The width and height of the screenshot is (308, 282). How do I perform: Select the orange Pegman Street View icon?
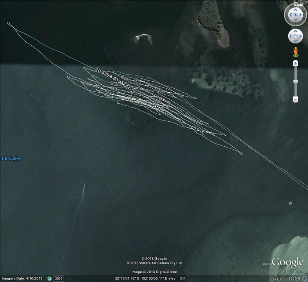tap(295, 52)
